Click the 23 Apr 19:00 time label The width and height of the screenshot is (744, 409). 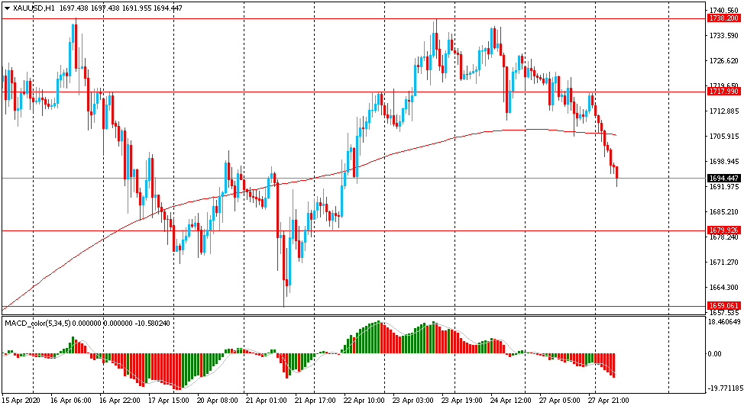click(462, 401)
